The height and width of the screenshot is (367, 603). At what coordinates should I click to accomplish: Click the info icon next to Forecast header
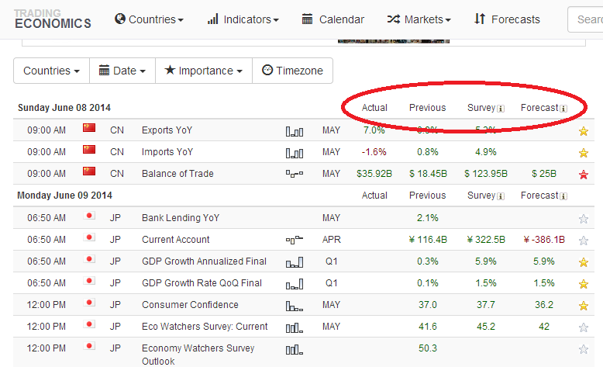pyautogui.click(x=563, y=108)
